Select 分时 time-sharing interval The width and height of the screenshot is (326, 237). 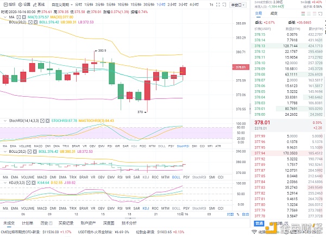(78, 4)
